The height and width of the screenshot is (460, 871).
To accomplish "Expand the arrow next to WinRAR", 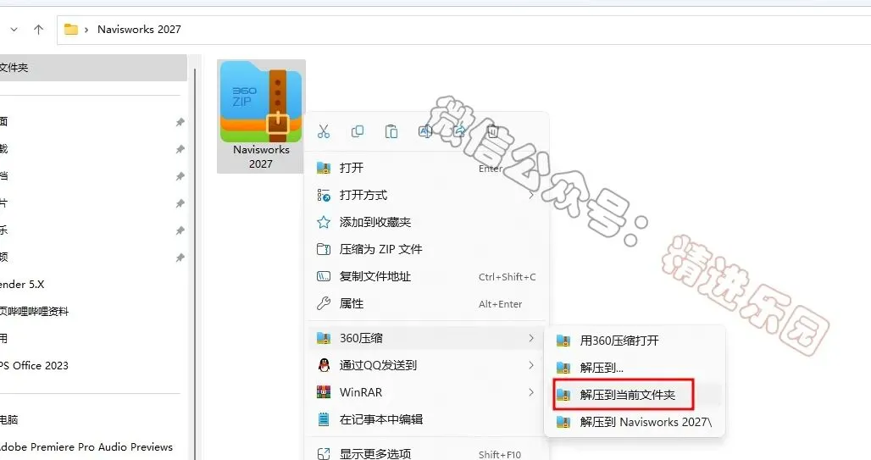I will [x=531, y=392].
